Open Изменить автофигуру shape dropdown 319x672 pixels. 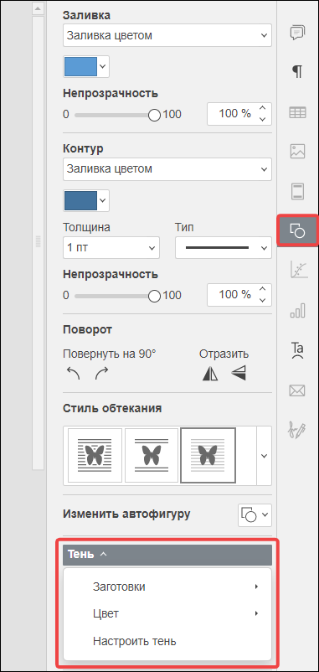pyautogui.click(x=255, y=514)
